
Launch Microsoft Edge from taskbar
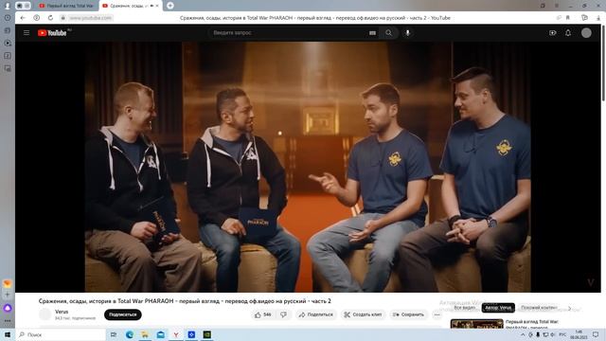pyautogui.click(x=130, y=334)
